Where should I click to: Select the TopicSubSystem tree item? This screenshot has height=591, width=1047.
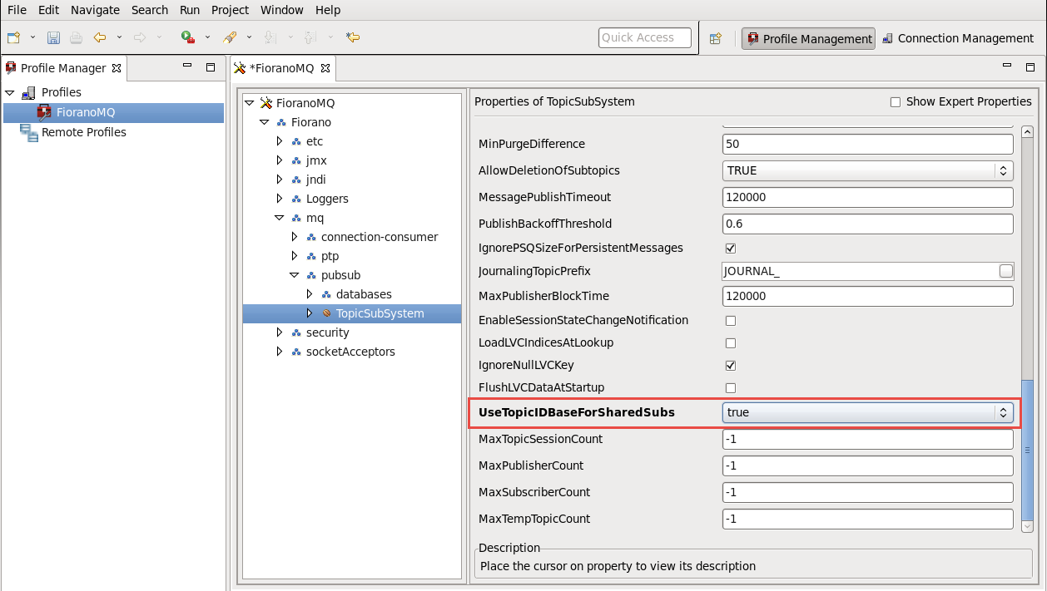[380, 313]
